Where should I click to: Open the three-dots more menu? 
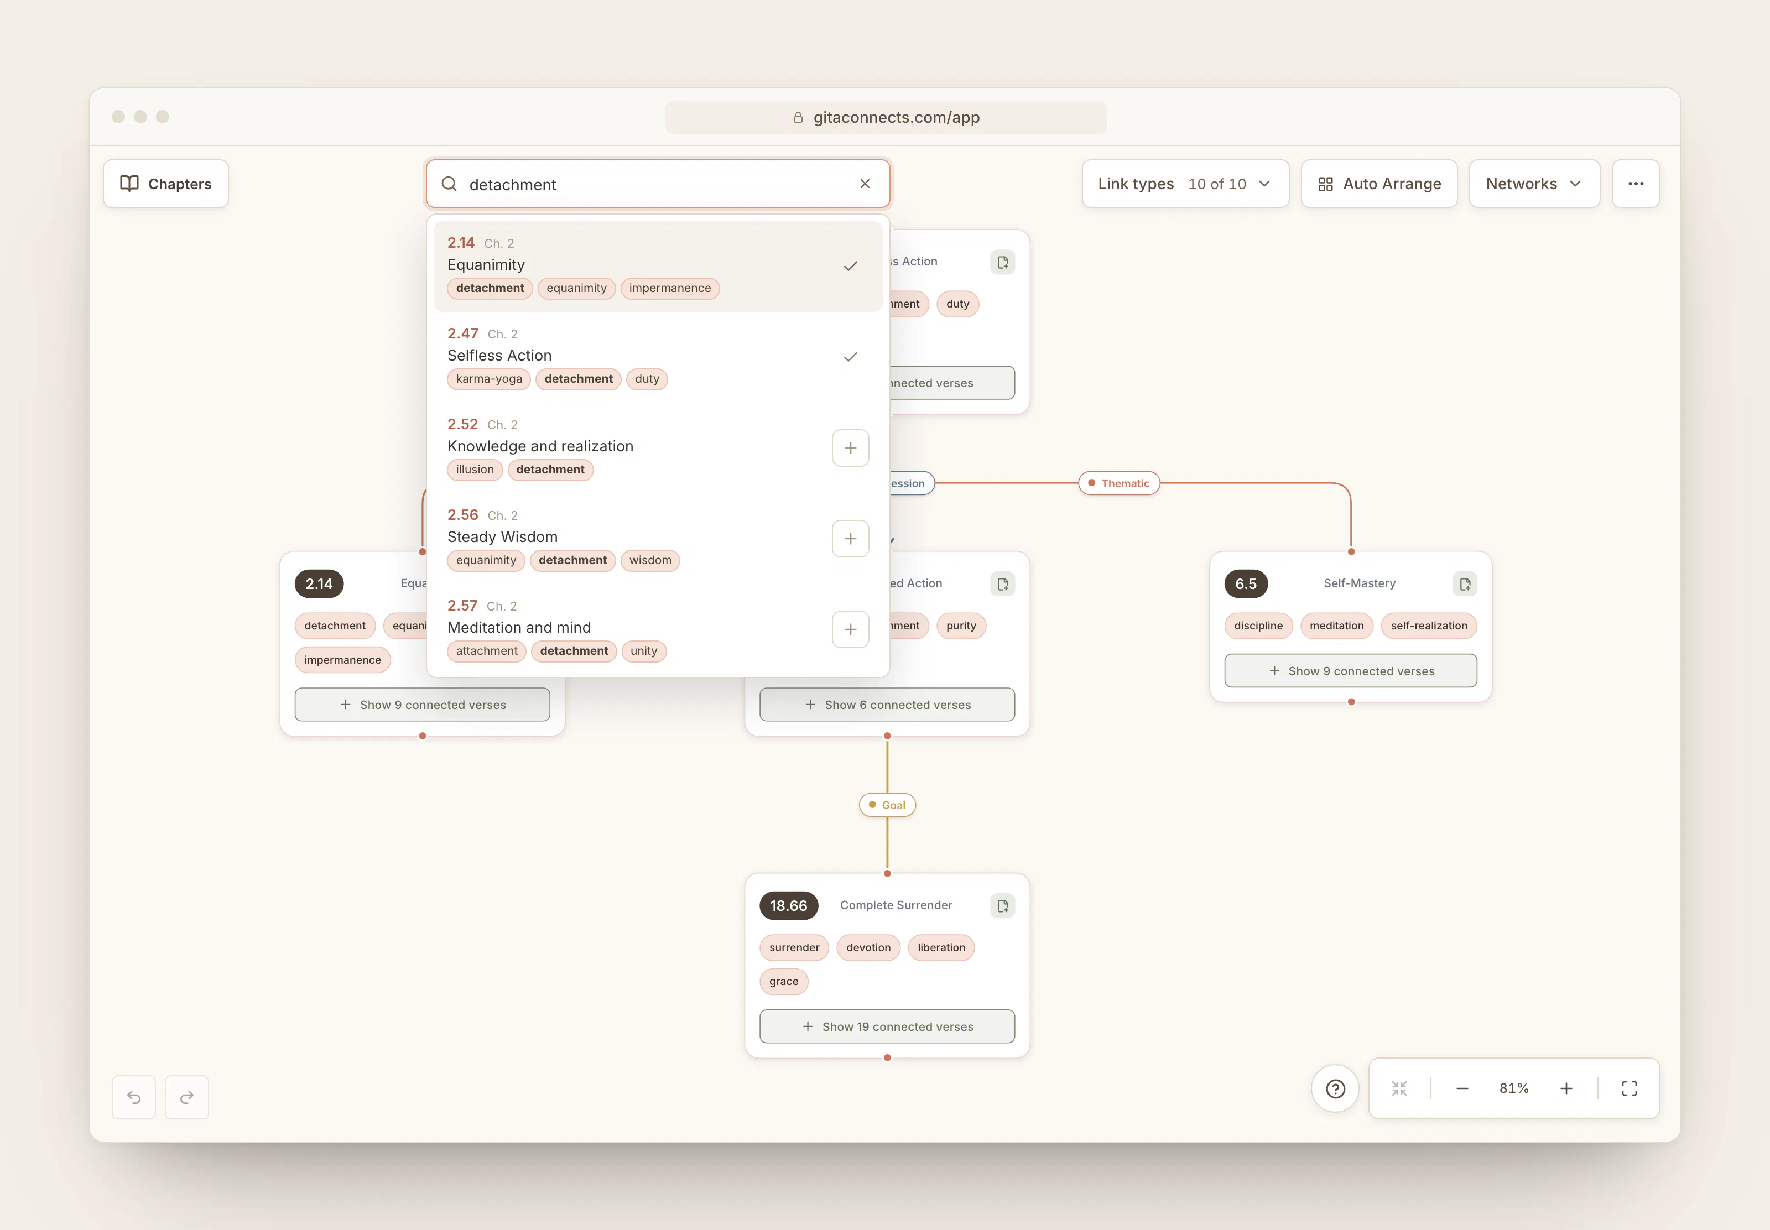coord(1635,184)
